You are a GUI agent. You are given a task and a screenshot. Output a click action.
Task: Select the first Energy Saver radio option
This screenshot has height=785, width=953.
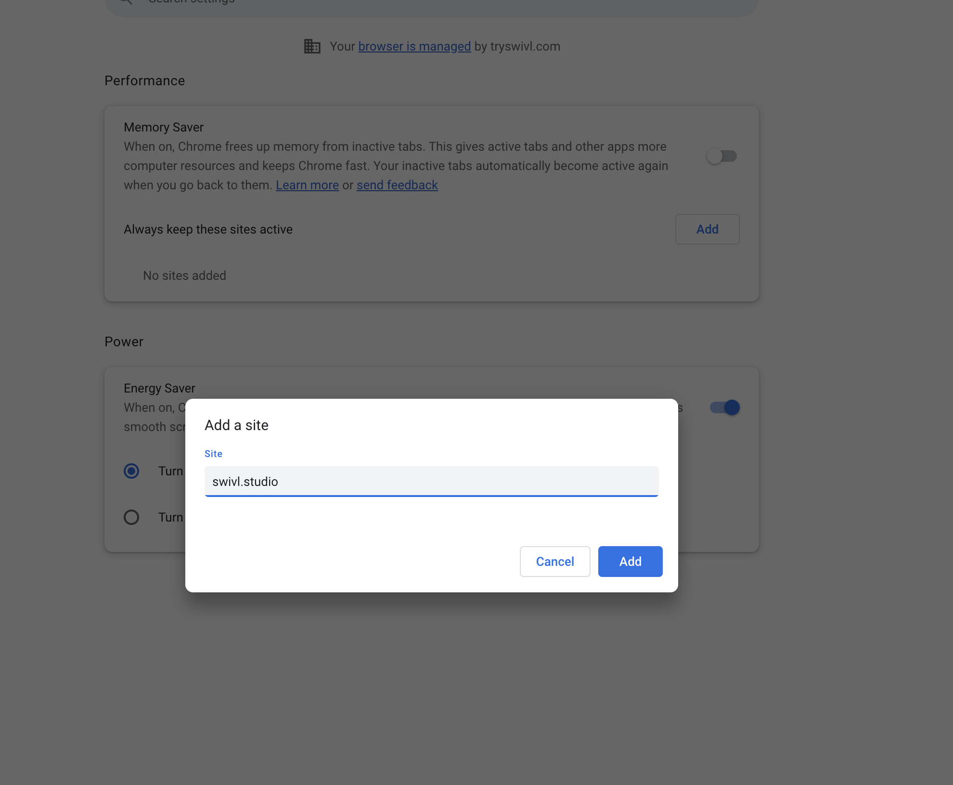click(131, 471)
